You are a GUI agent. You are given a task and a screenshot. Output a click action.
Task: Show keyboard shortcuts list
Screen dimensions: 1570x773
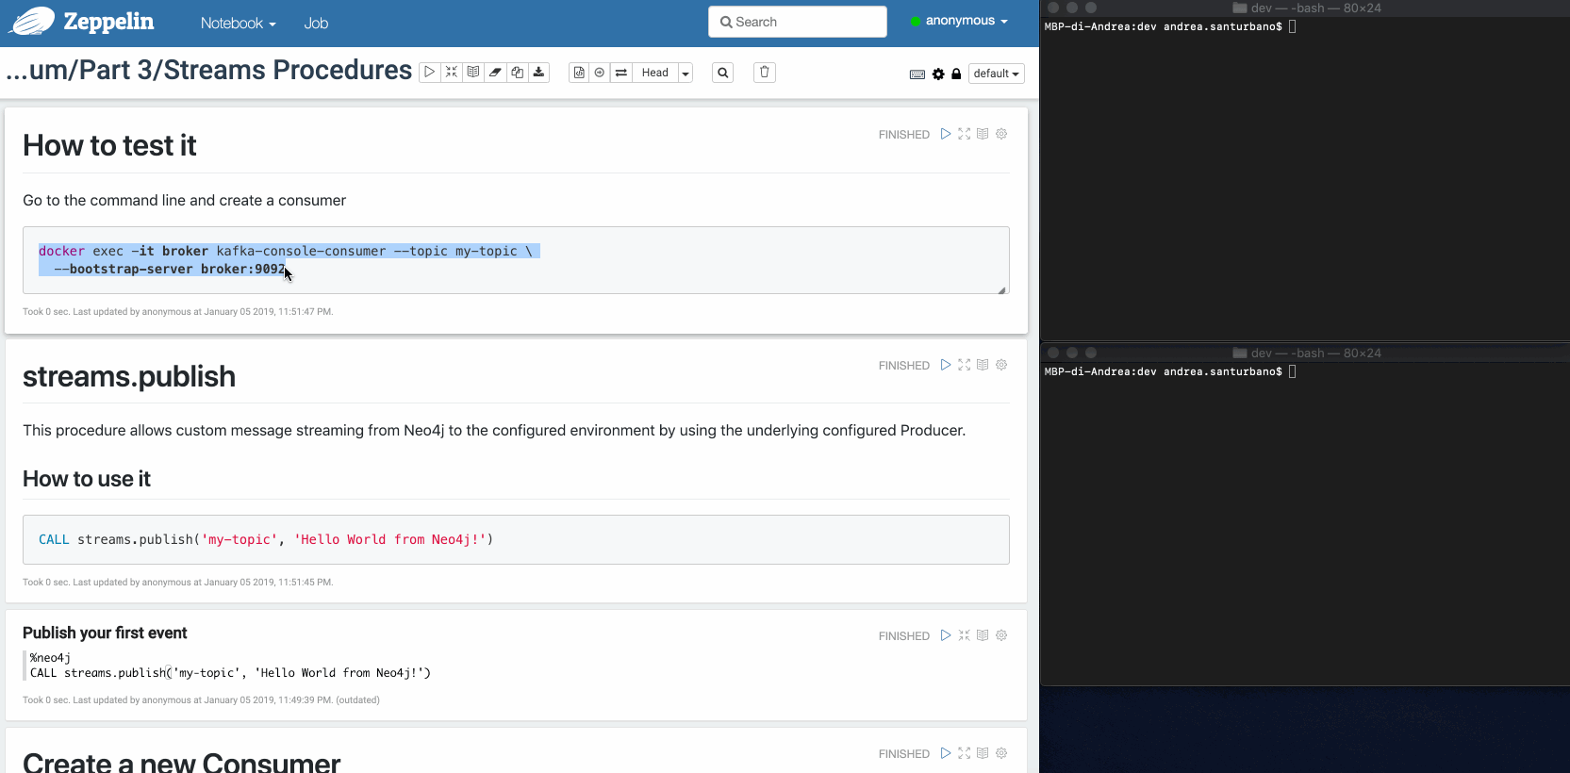(x=917, y=74)
